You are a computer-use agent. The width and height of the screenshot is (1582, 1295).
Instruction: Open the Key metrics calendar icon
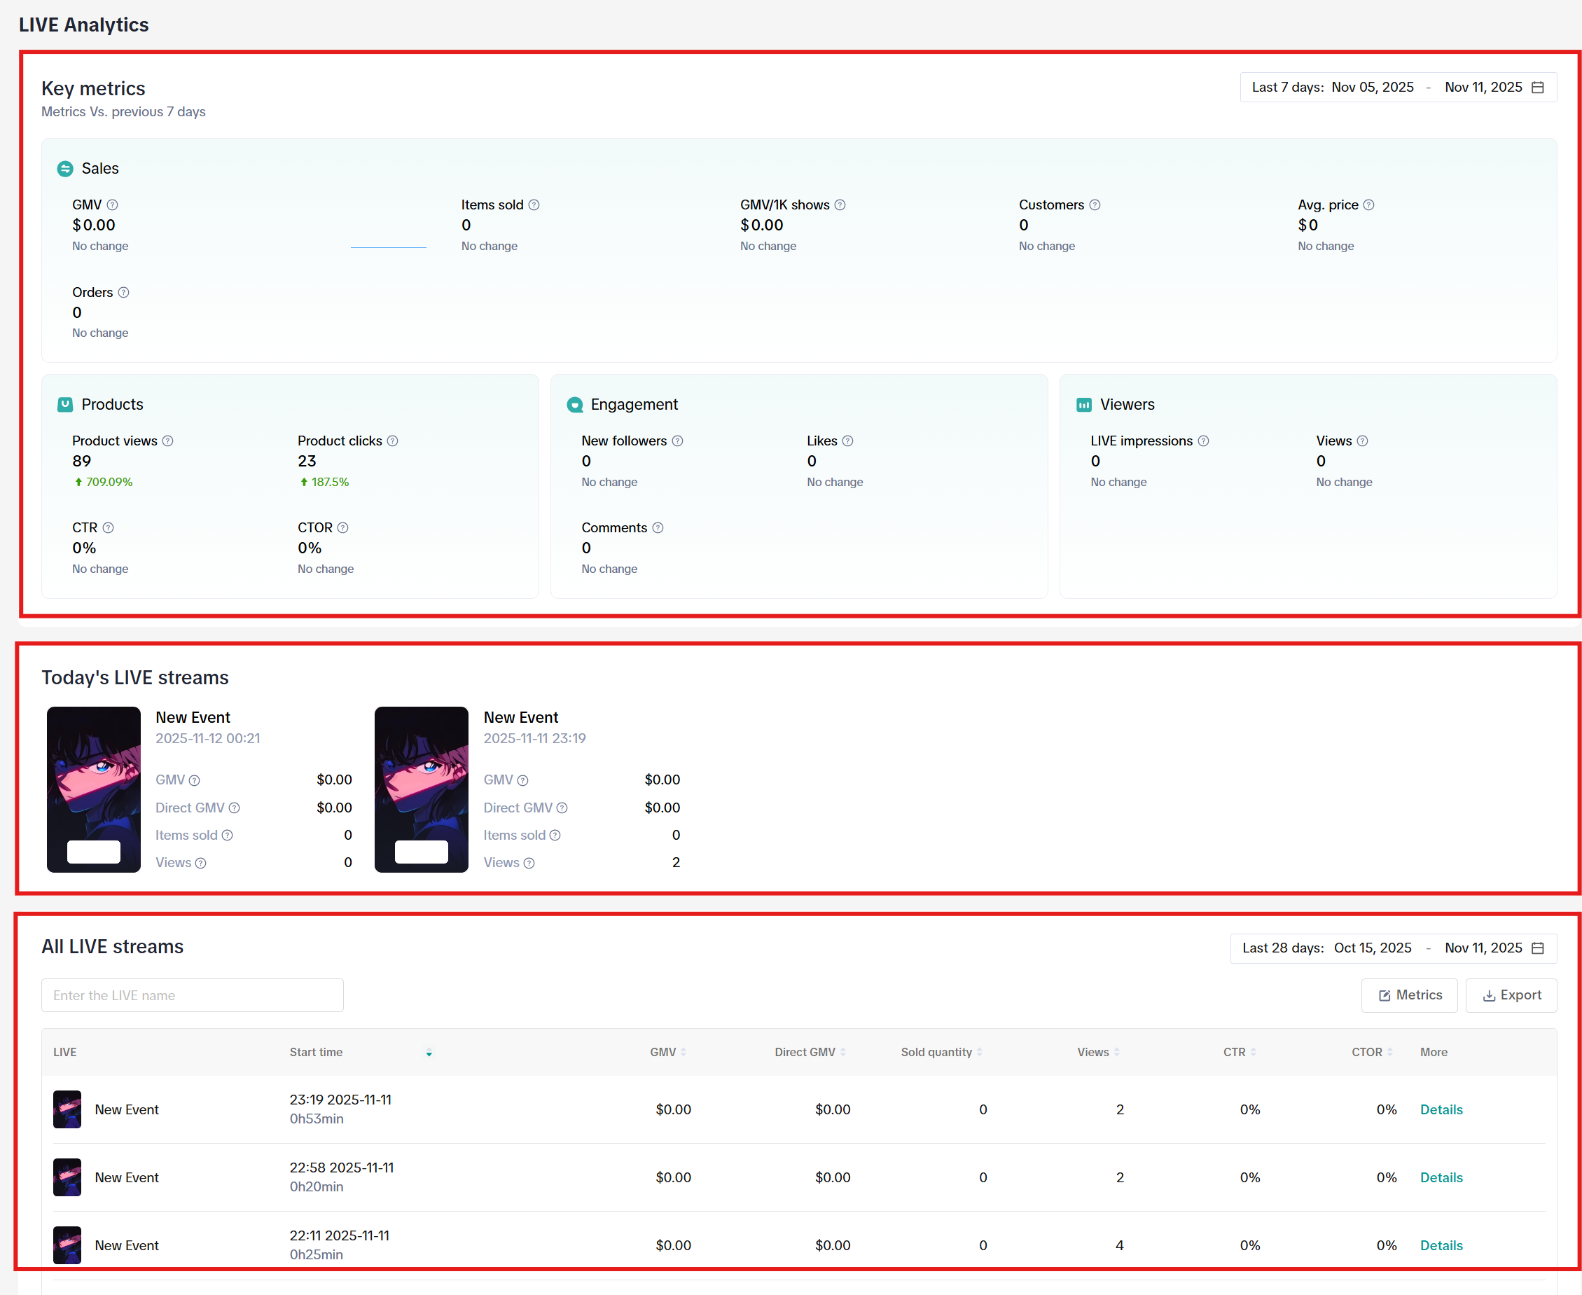point(1538,88)
